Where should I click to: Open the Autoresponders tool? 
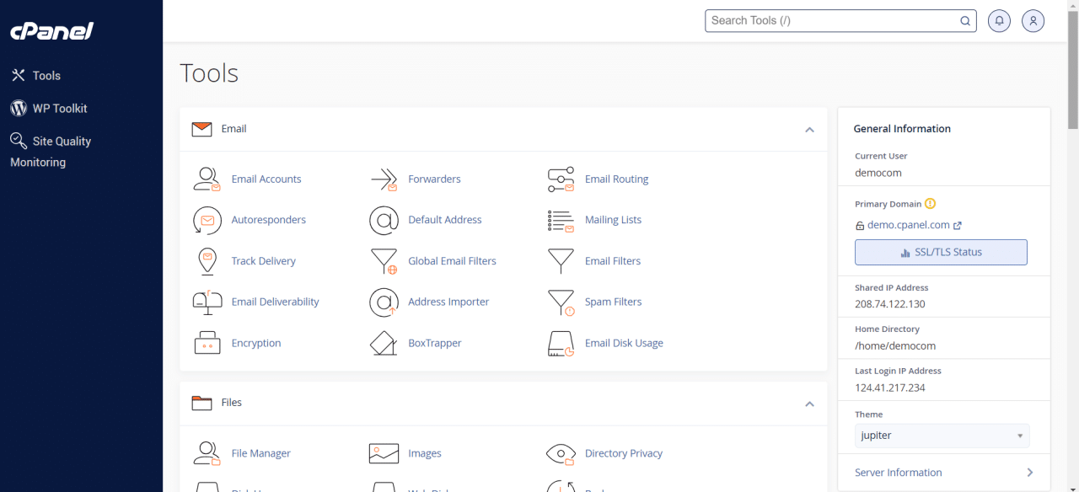[x=268, y=220]
